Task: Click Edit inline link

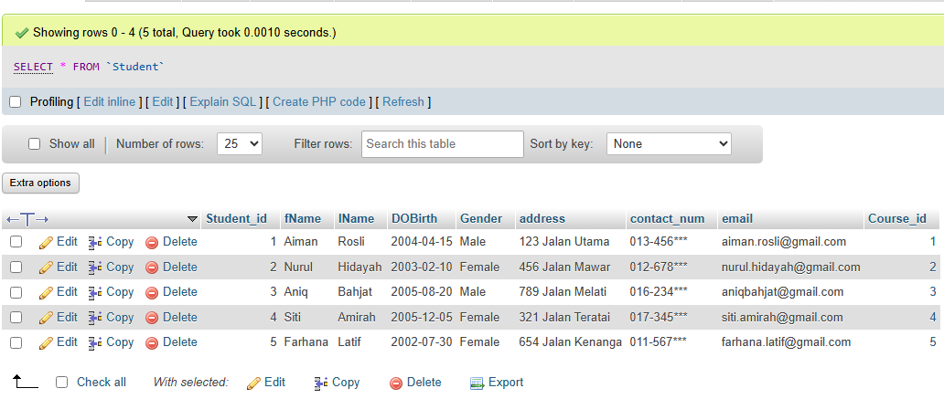Action: pyautogui.click(x=110, y=102)
